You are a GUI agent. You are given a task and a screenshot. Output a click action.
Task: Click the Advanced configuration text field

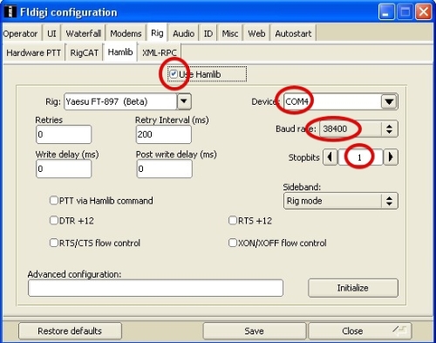click(x=155, y=288)
